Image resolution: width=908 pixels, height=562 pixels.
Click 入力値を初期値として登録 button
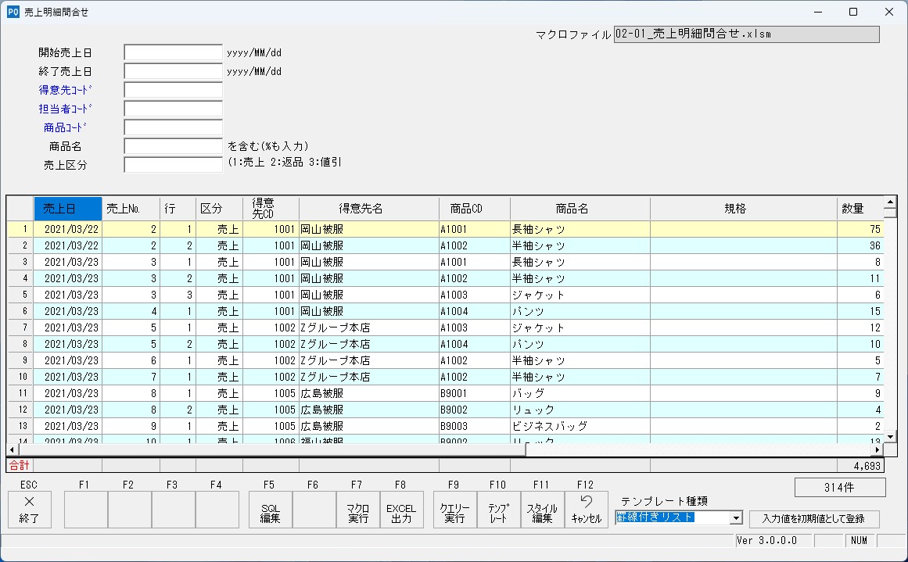813,519
